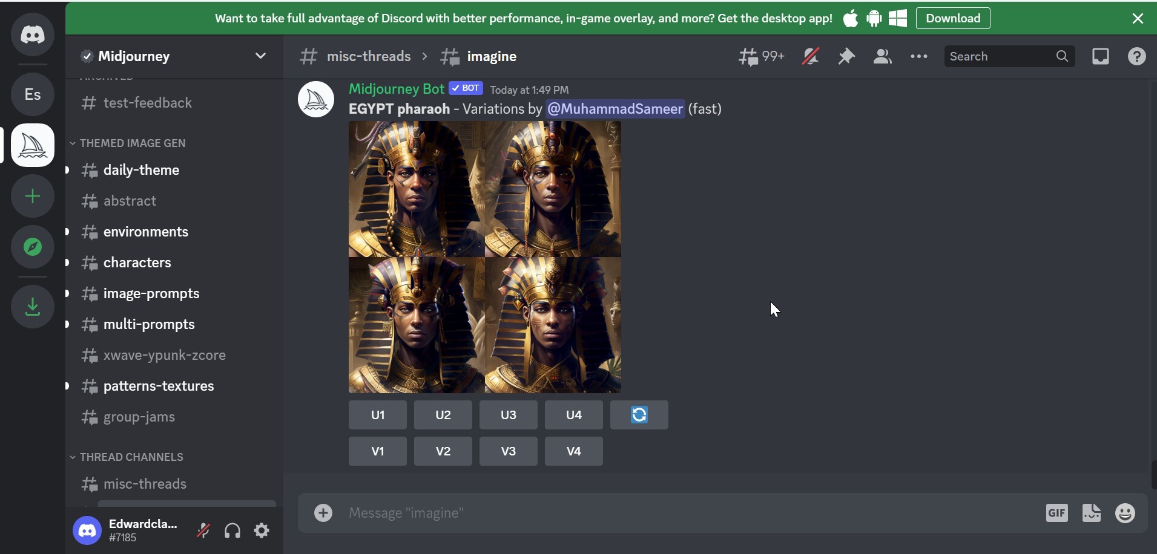Viewport: 1157px width, 554px height.
Task: Click the re-roll refresh button
Action: pos(639,415)
